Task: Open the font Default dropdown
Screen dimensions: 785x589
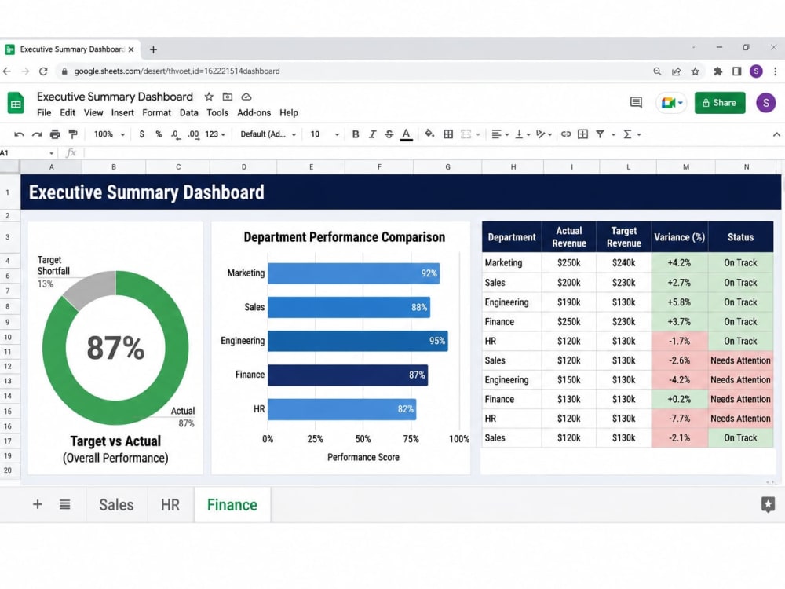Action: tap(268, 134)
